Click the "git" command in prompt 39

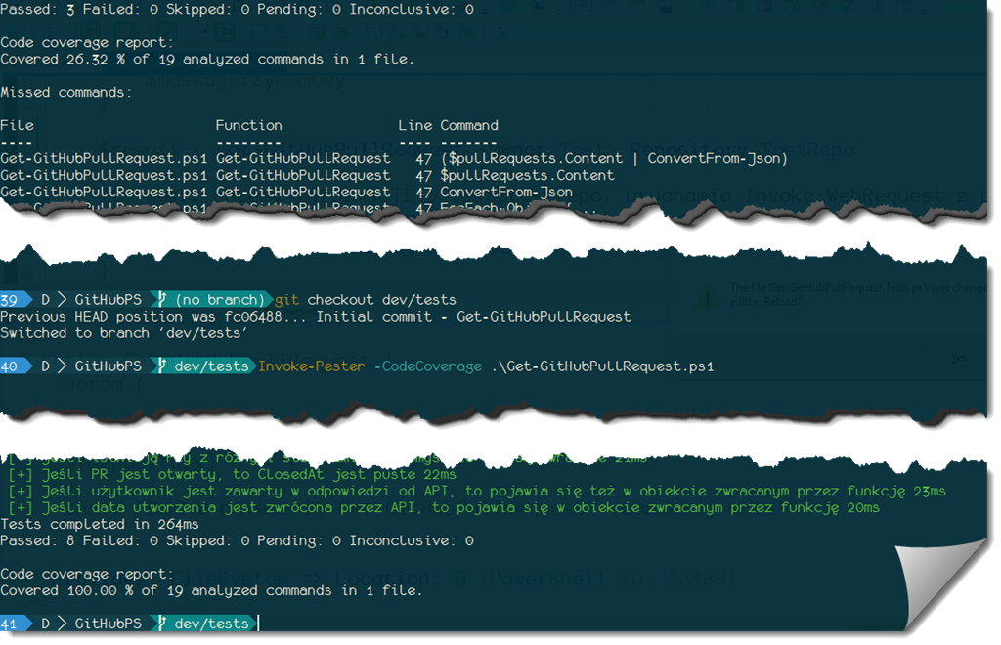coord(286,299)
